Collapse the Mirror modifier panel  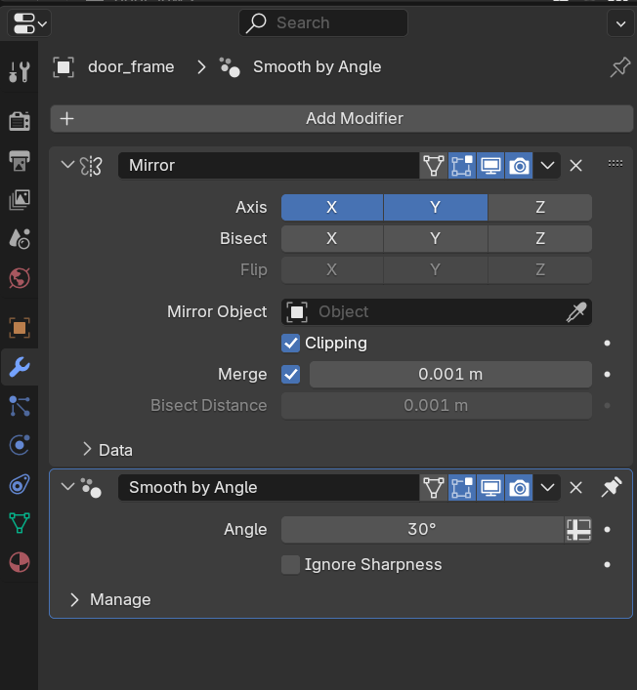point(67,166)
